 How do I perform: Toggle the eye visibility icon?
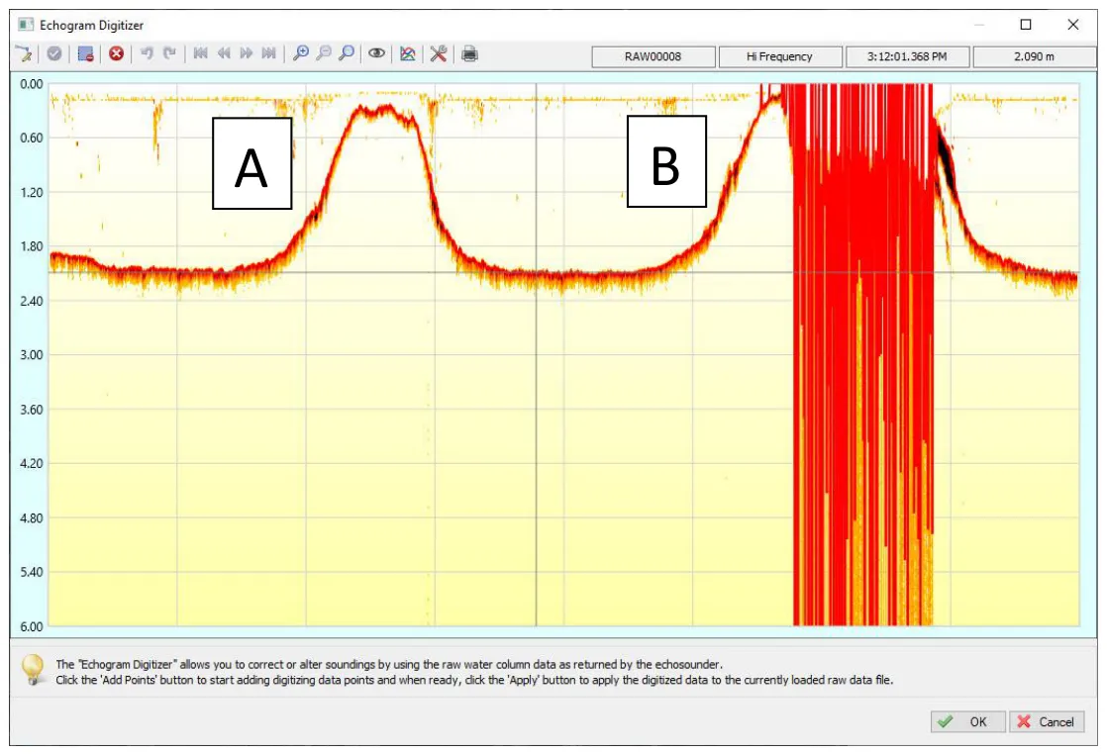[376, 53]
